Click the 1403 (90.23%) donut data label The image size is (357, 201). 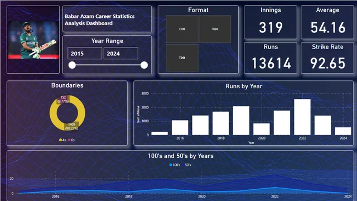[72, 126]
